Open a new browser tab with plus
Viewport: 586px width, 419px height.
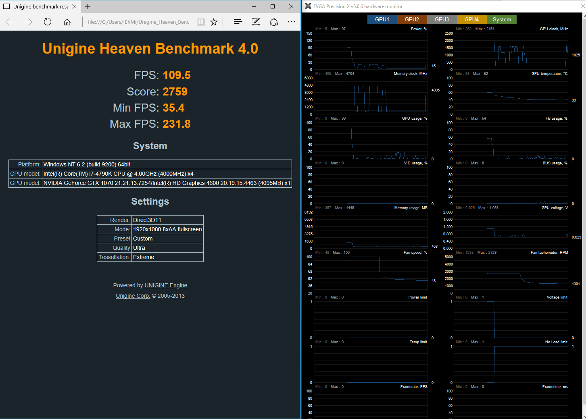point(87,6)
